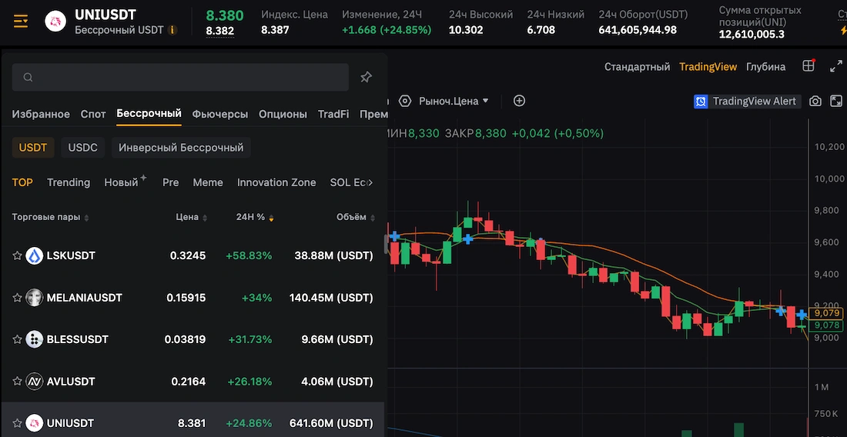Click LSKUSDT price 0.3245
The image size is (847, 437).
click(x=188, y=255)
